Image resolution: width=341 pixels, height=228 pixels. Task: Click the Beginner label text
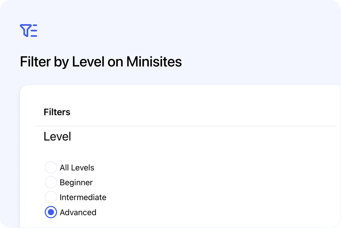76,182
